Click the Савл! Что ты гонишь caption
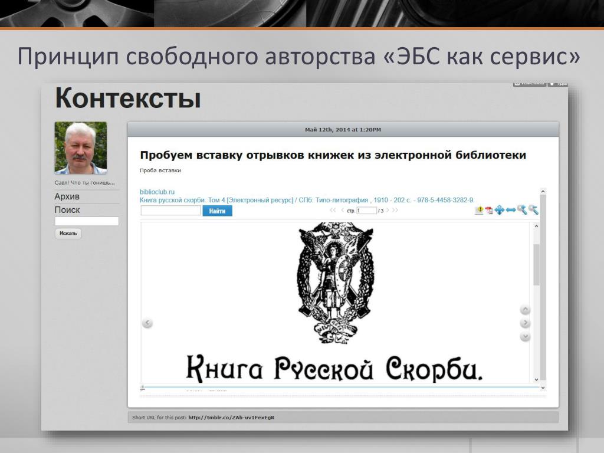 85,183
